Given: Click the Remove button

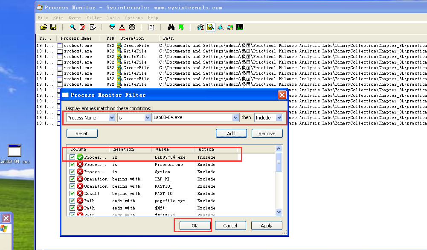Looking at the screenshot, I should [267, 134].
